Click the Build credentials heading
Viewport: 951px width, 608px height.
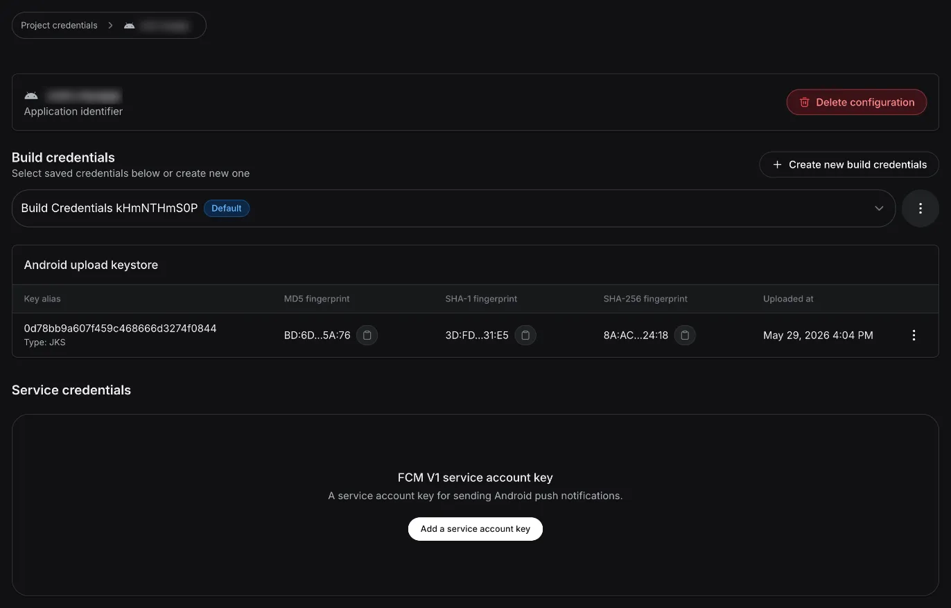pos(63,157)
